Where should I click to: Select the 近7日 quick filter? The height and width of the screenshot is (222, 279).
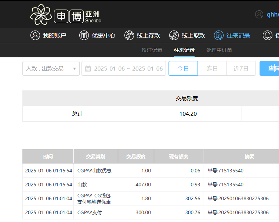click(x=241, y=68)
